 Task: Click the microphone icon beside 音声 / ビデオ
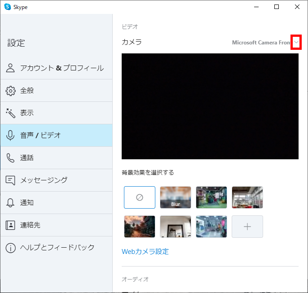10,136
